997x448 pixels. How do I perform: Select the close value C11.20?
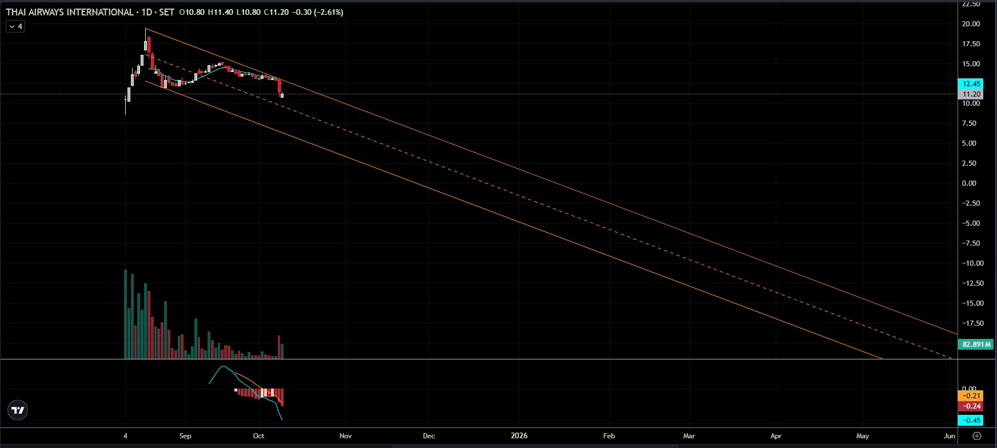click(276, 12)
